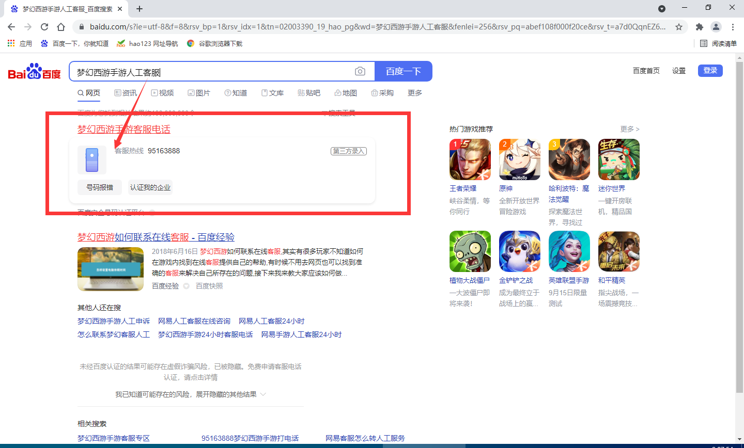Open the 迷你世界 game icon
Viewport: 744px width, 448px height.
coord(619,159)
